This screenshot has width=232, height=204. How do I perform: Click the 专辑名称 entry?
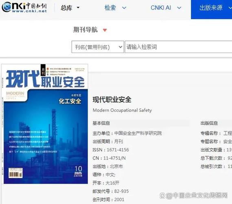point(216,133)
